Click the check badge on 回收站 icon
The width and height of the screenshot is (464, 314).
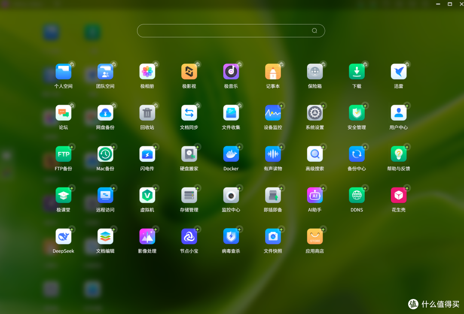pyautogui.click(x=156, y=106)
